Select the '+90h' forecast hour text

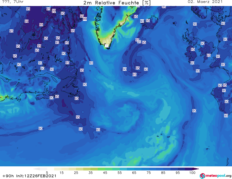coord(8,176)
